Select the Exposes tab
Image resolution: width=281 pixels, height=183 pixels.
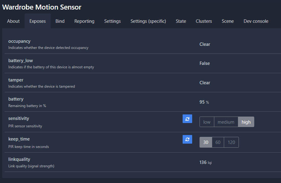[38, 21]
